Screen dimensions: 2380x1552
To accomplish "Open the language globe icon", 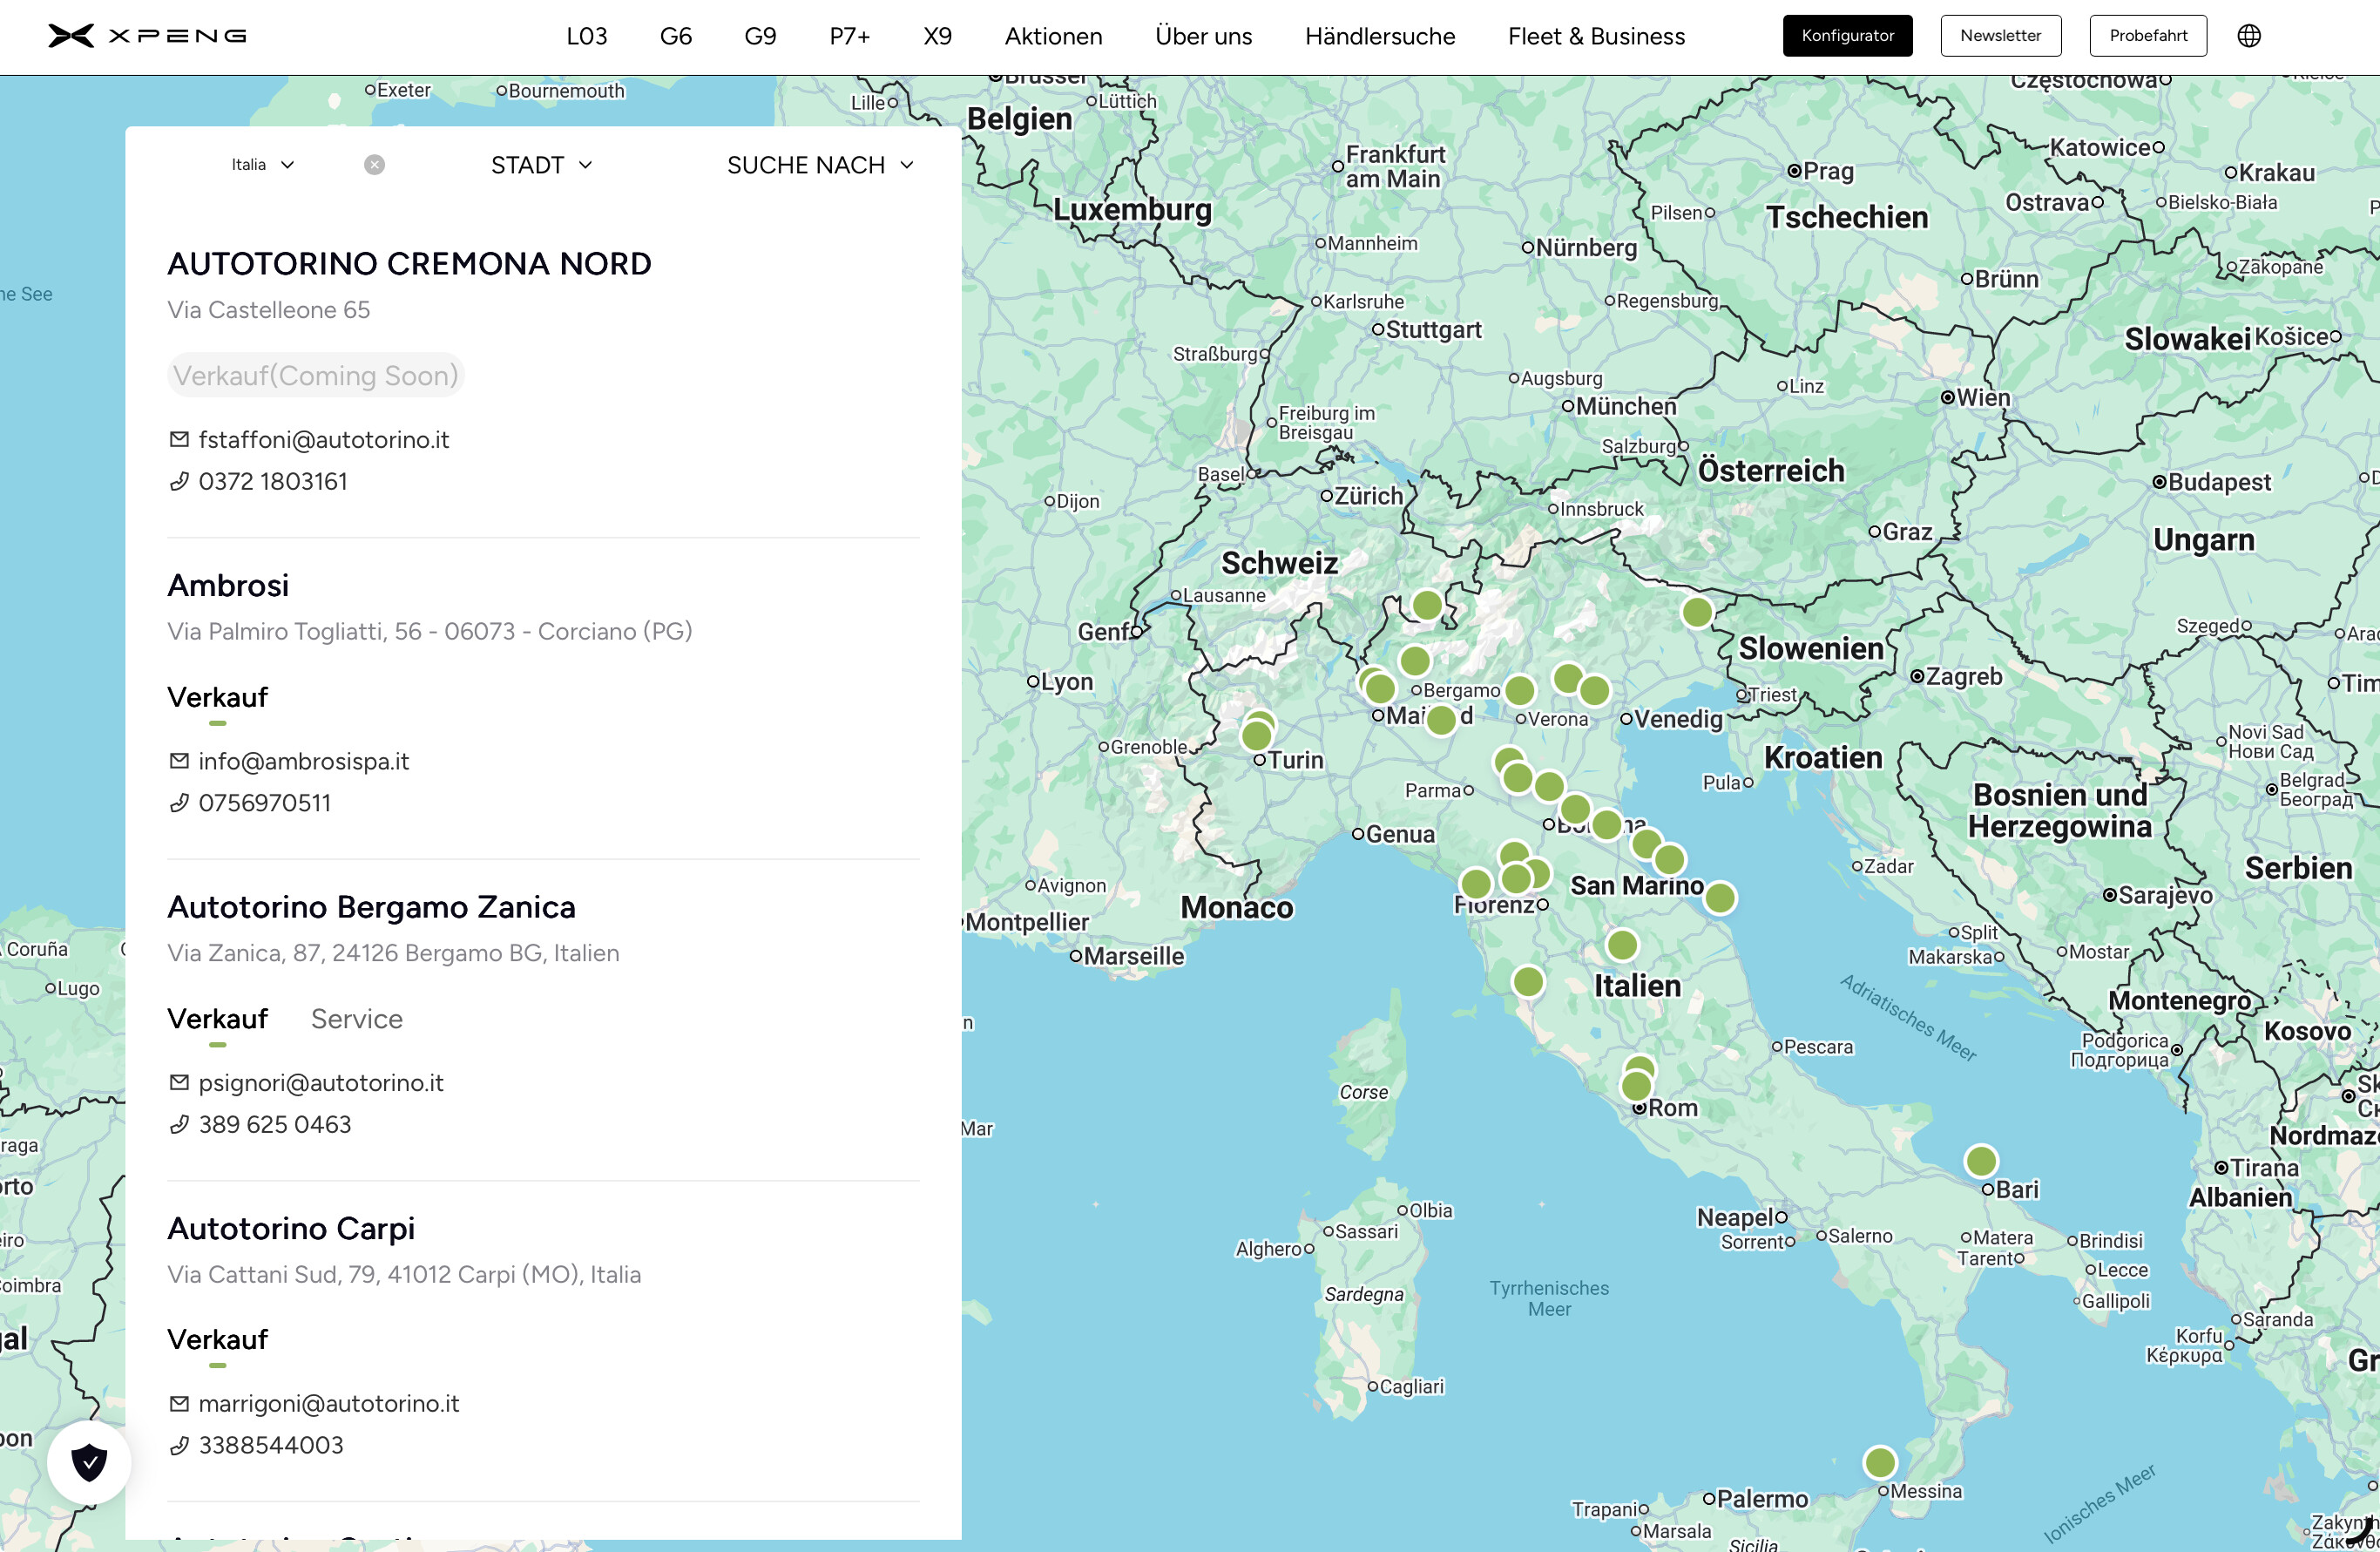I will pyautogui.click(x=2249, y=36).
